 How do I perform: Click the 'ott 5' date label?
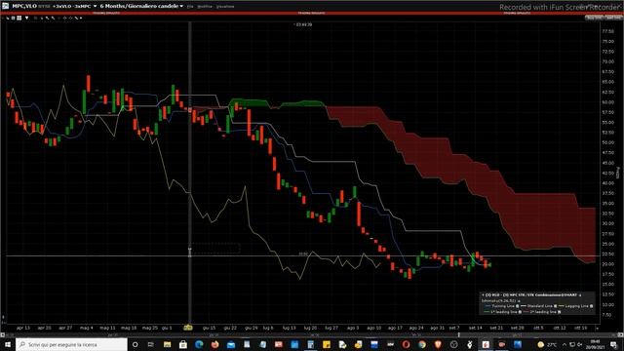538,328
